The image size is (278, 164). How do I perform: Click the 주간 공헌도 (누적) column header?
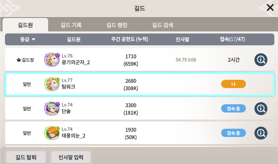[x=130, y=39]
